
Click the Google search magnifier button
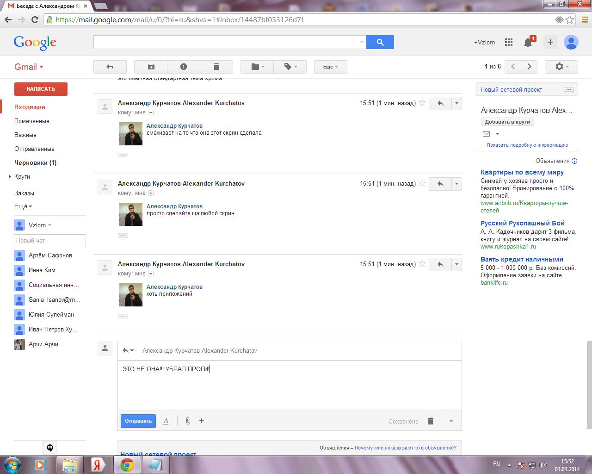[x=380, y=42]
